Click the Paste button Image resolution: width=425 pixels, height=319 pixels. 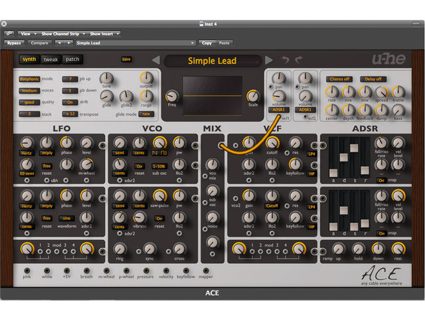(x=224, y=43)
